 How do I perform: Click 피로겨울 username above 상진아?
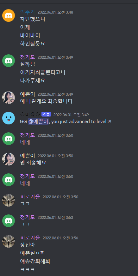tap(30, 238)
